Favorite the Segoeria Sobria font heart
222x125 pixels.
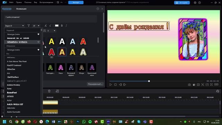click(x=39, y=42)
